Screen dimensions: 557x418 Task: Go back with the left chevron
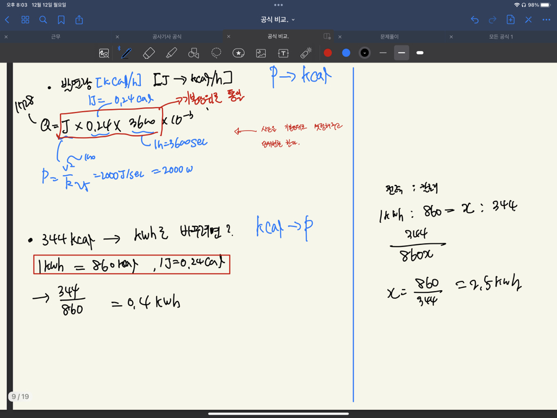(x=7, y=20)
